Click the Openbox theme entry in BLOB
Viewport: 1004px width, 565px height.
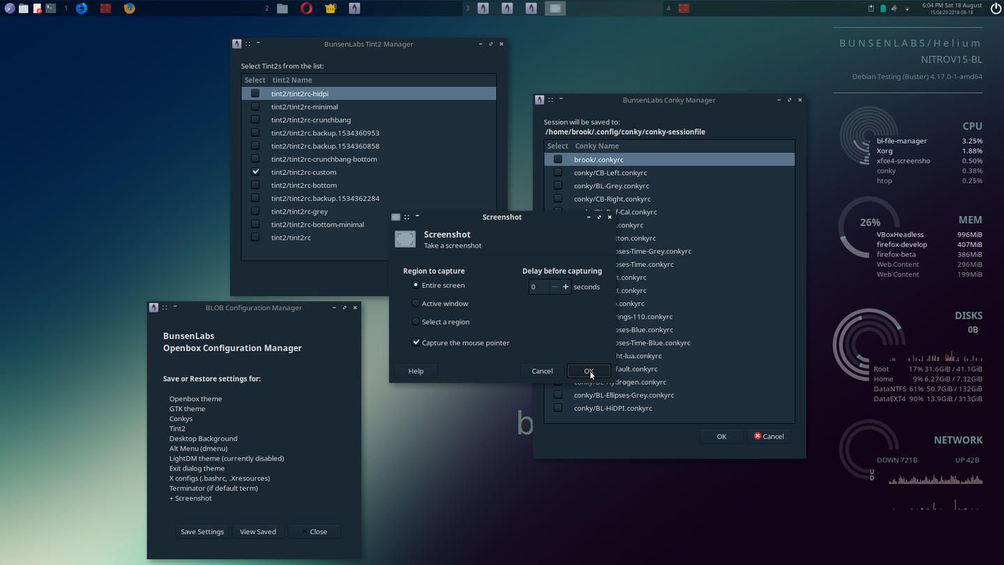[x=195, y=399]
